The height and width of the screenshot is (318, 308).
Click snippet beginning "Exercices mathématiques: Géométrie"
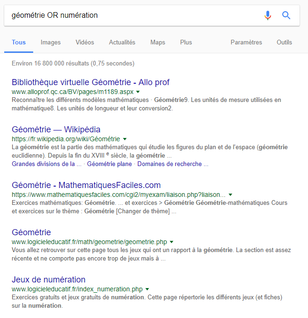pos(150,207)
